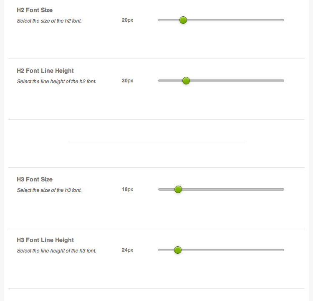Click H3 Line Height track left of handle
The height and width of the screenshot is (301, 313).
[x=166, y=250]
